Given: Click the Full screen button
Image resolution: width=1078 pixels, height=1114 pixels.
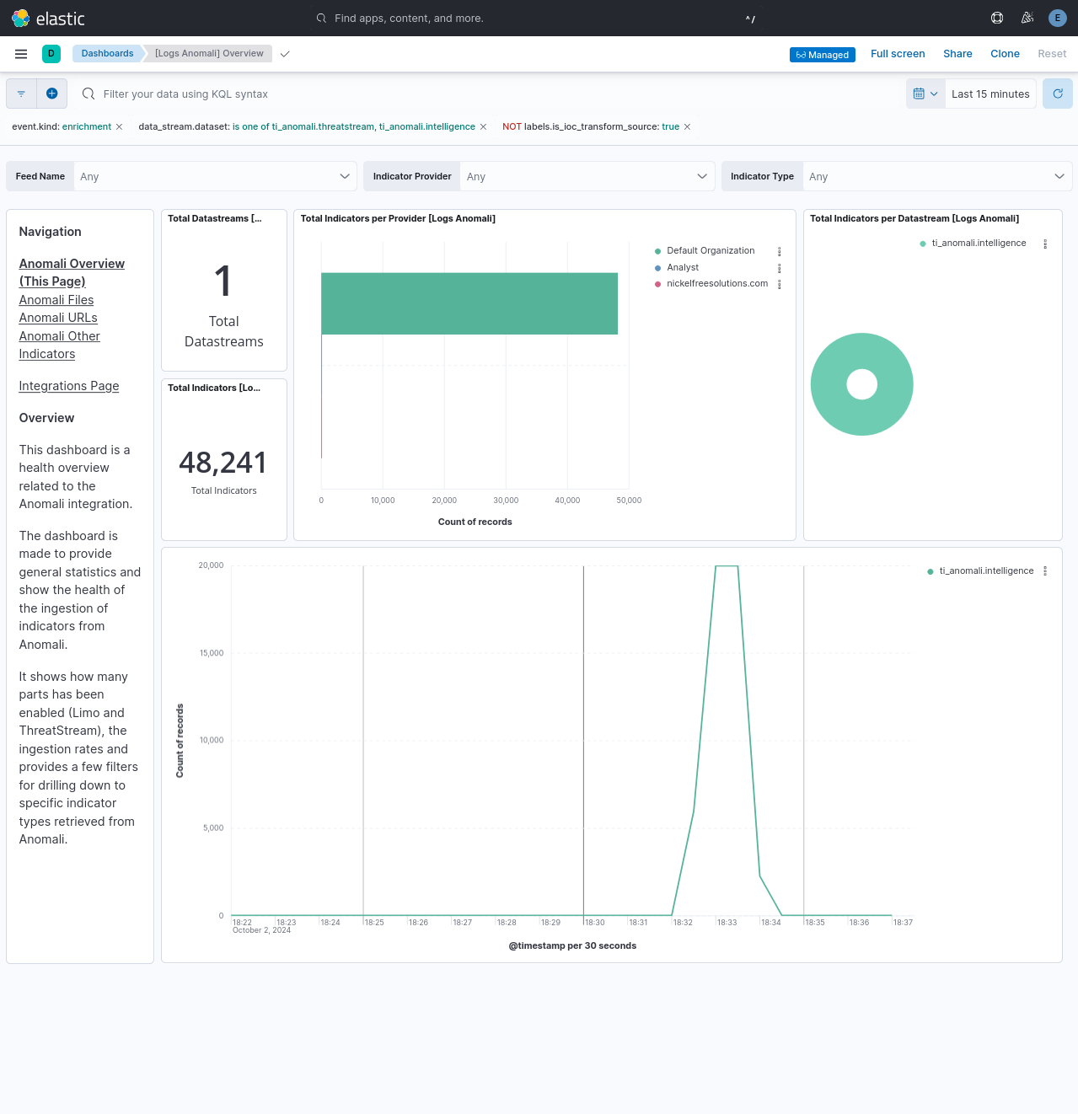Looking at the screenshot, I should pyautogui.click(x=898, y=54).
